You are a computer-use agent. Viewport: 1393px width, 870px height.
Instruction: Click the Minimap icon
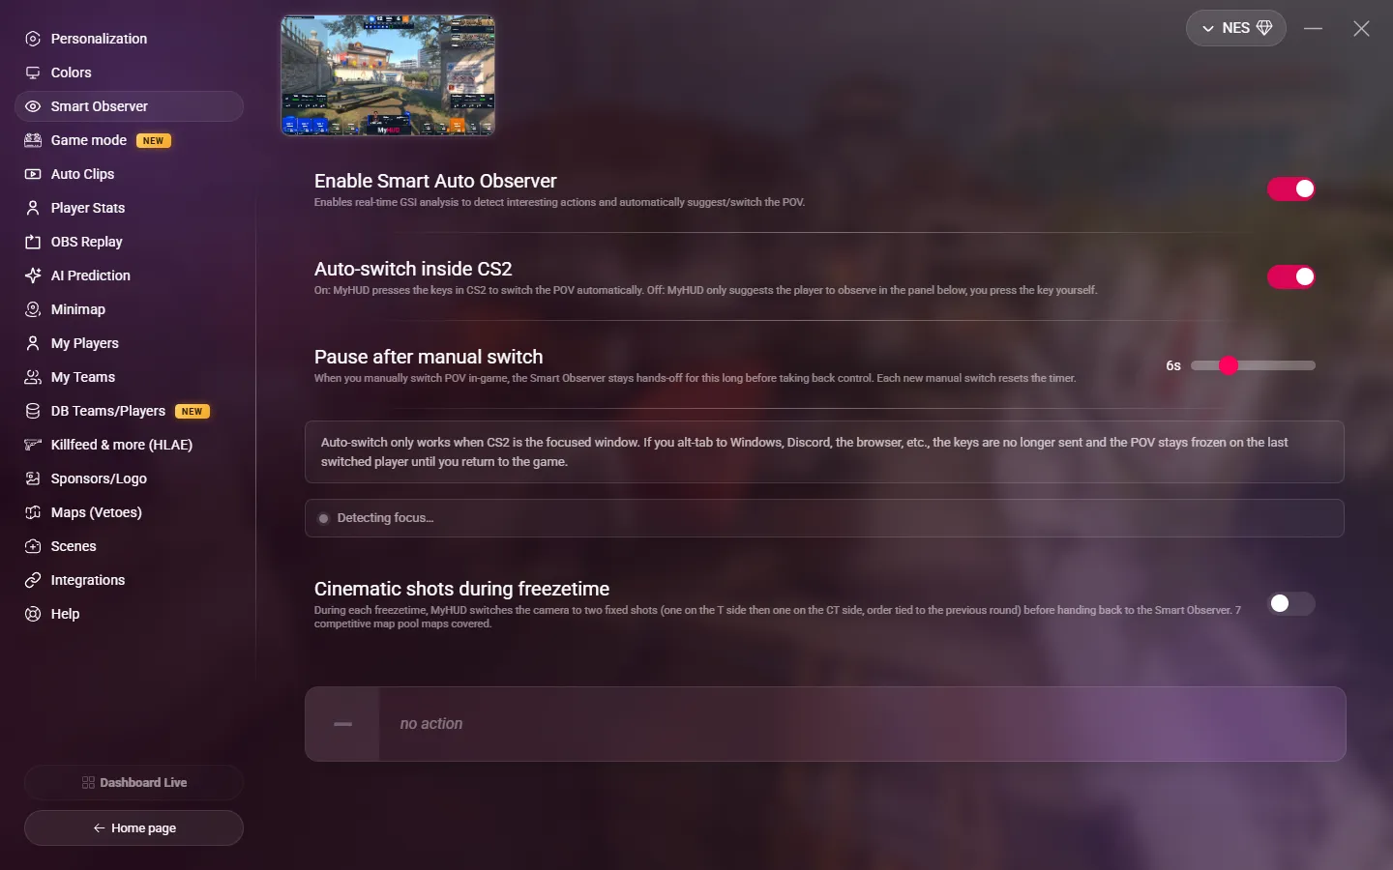(x=33, y=309)
